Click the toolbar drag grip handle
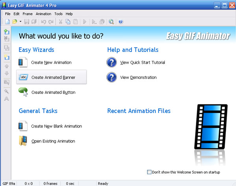Screen dimensions: 236x186 pyautogui.click(x=2, y=22)
